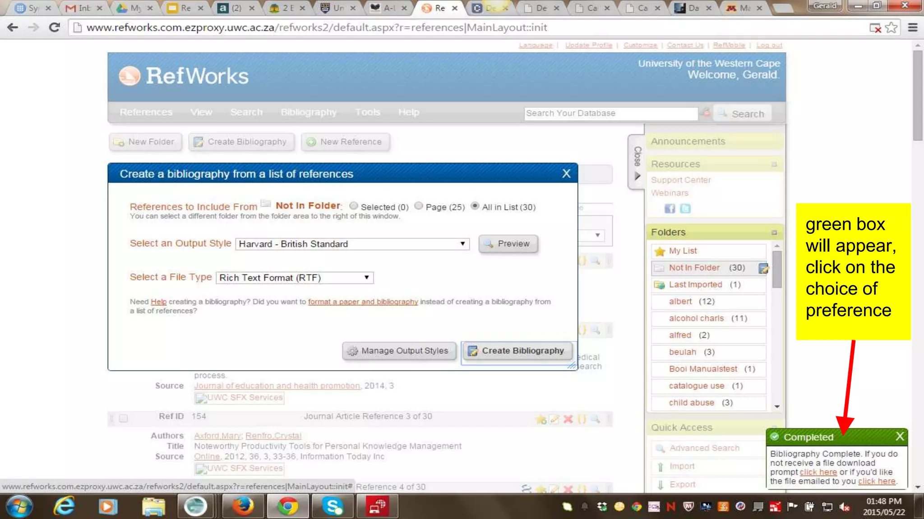924x519 pixels.
Task: Open the Output Style dropdown
Action: coord(352,244)
